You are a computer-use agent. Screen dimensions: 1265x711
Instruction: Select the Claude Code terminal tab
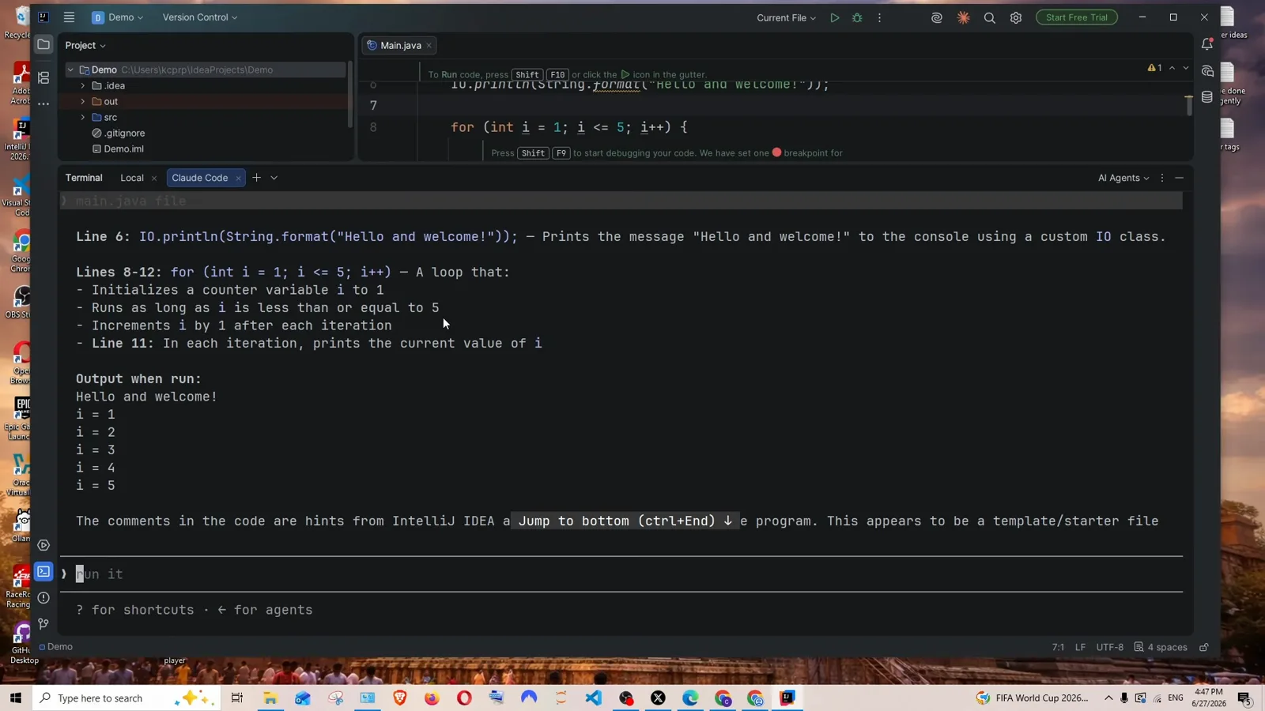(x=199, y=178)
